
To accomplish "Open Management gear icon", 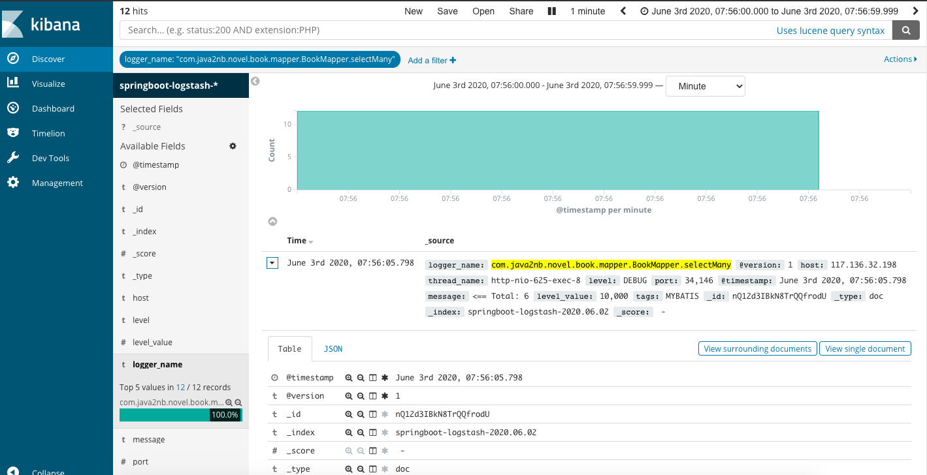I will pos(13,183).
